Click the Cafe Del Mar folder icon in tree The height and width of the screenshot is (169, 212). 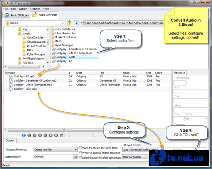point(24,37)
